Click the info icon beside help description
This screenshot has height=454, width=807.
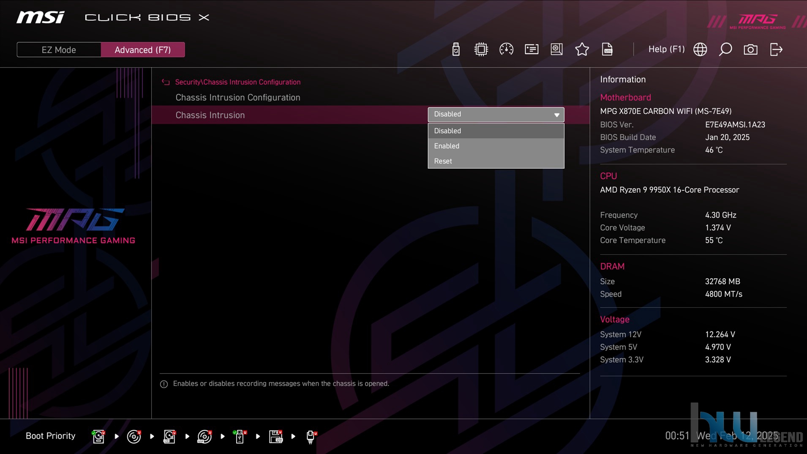pos(164,384)
